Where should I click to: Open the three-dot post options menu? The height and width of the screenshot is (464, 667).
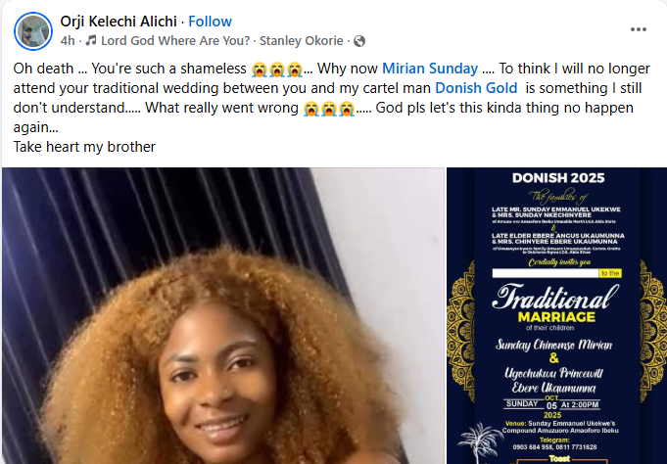638,29
